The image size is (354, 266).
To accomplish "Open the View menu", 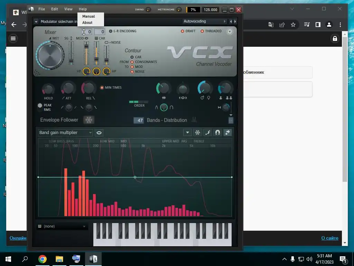I will tap(68, 9).
